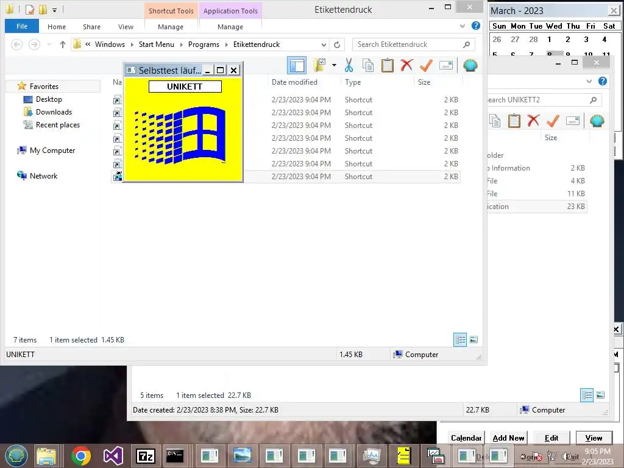Image resolution: width=624 pixels, height=468 pixels.
Task: Open 7-Zip from the taskbar
Action: 145,456
